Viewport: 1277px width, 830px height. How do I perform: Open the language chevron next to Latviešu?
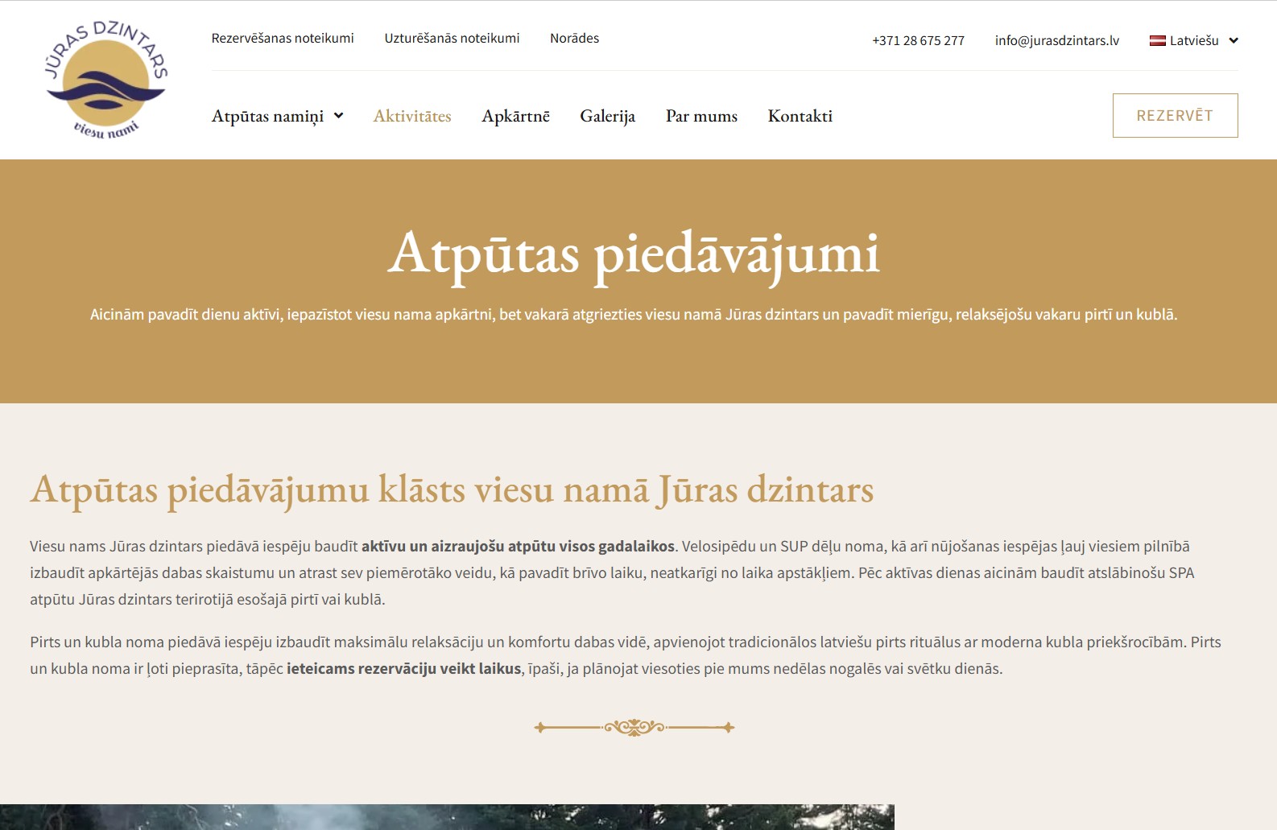pyautogui.click(x=1234, y=41)
